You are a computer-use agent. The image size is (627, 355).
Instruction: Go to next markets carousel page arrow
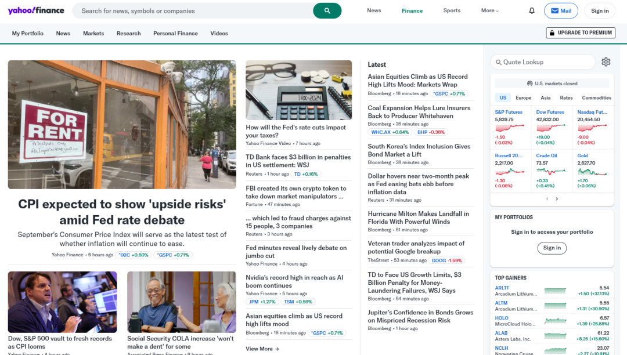[x=557, y=199]
